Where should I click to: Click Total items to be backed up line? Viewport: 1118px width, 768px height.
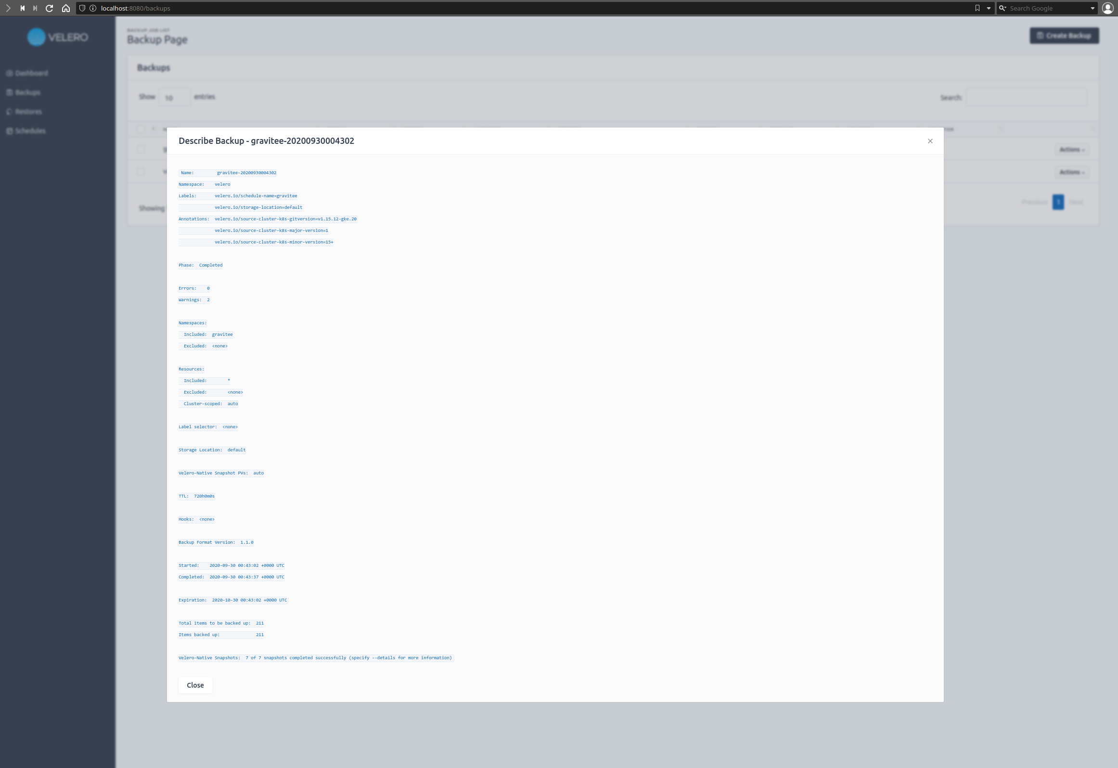221,623
